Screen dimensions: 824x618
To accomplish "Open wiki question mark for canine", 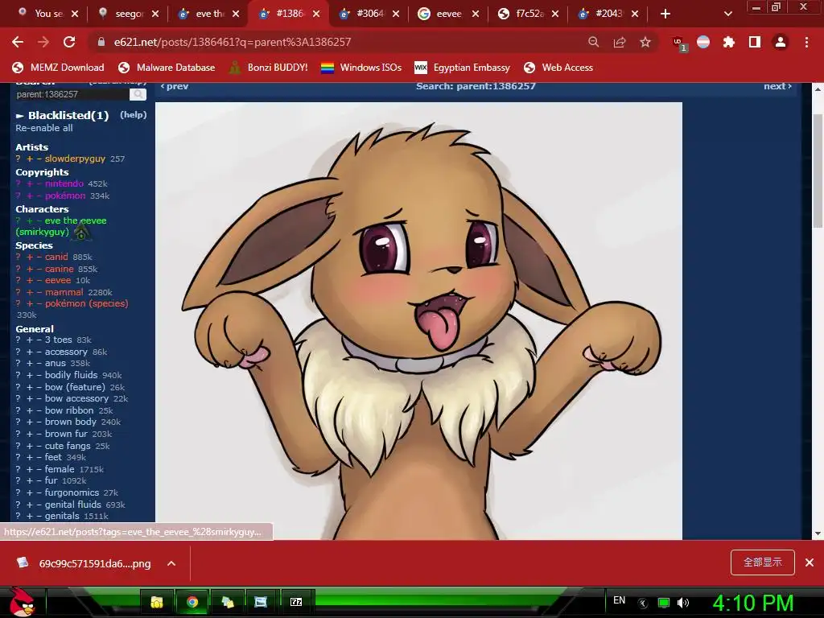I will tap(18, 269).
